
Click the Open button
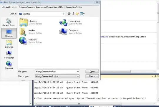92,72
